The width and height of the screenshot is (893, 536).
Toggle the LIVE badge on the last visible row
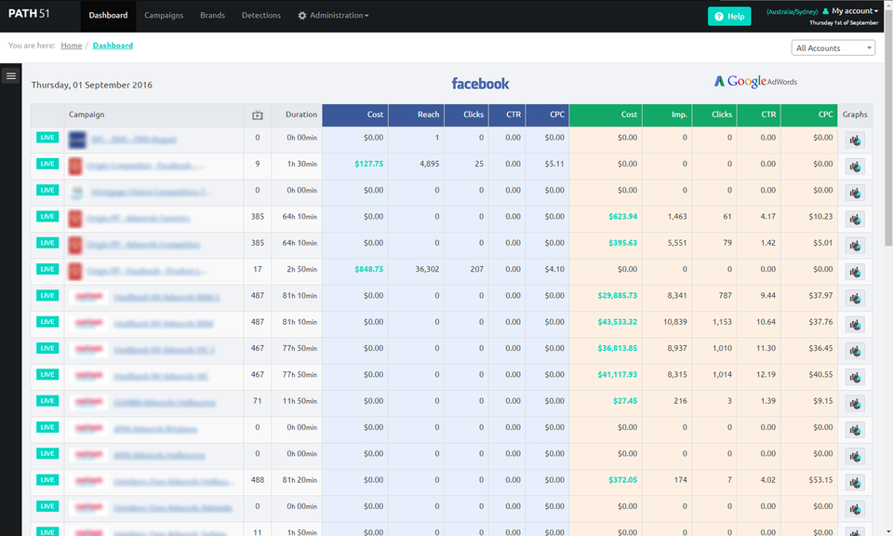coord(47,532)
